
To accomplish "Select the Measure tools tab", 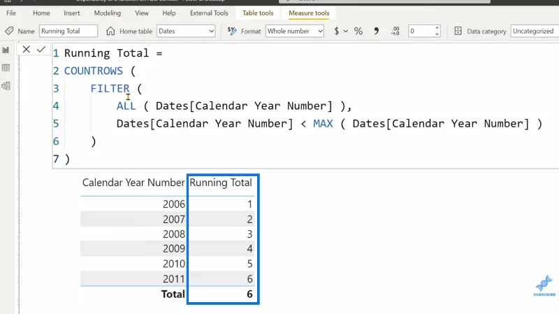I will (309, 13).
